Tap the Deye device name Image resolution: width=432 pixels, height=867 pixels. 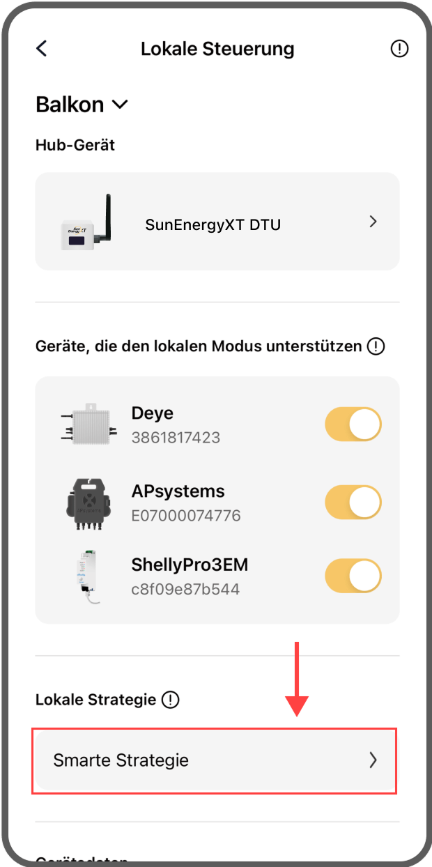153,413
